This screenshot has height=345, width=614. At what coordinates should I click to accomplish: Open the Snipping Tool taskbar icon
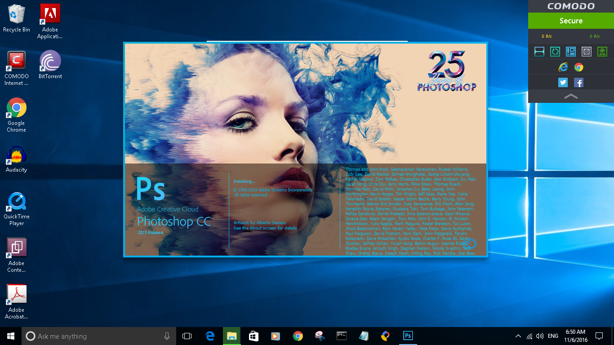pos(320,336)
